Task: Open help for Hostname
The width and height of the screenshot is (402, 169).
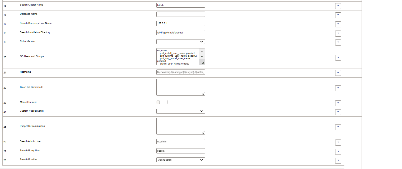Action: pyautogui.click(x=338, y=73)
